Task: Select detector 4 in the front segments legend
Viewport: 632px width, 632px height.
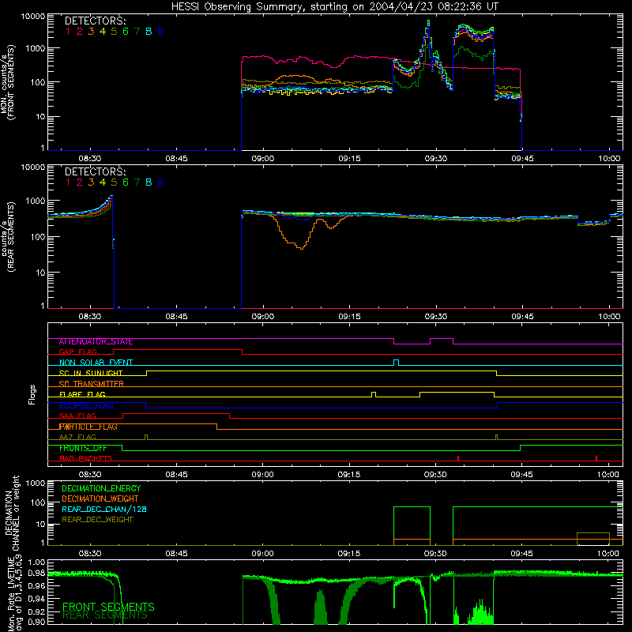Action: tap(103, 32)
